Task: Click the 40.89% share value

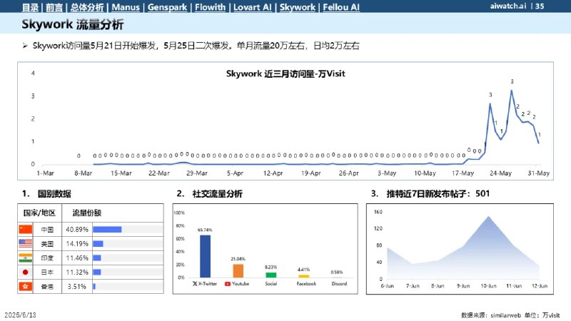Action: coord(77,230)
